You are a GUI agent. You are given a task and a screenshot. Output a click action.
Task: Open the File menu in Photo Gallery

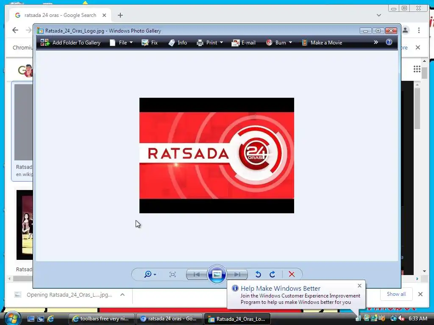click(121, 43)
